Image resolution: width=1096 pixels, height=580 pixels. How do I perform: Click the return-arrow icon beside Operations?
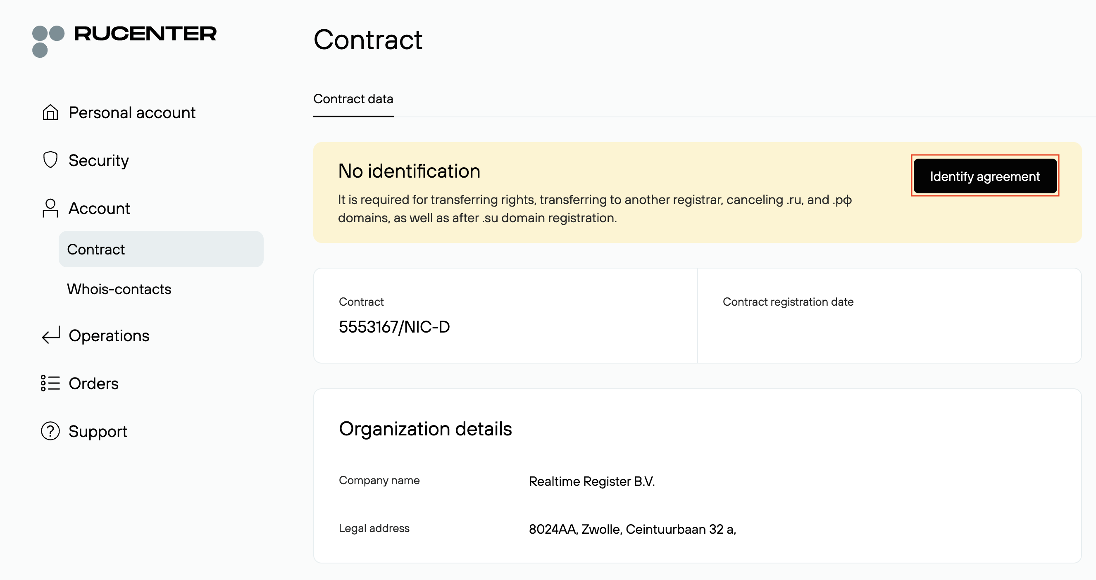51,335
